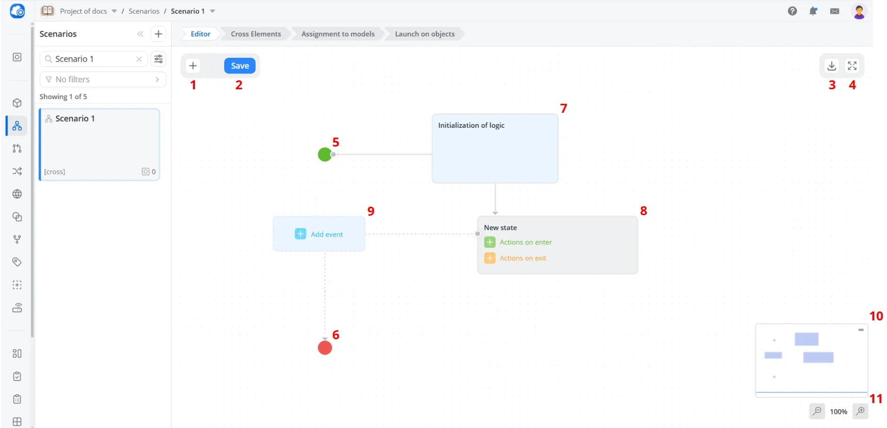Add a new scenario with plus button
Screen dimensions: 887x428
(x=158, y=34)
